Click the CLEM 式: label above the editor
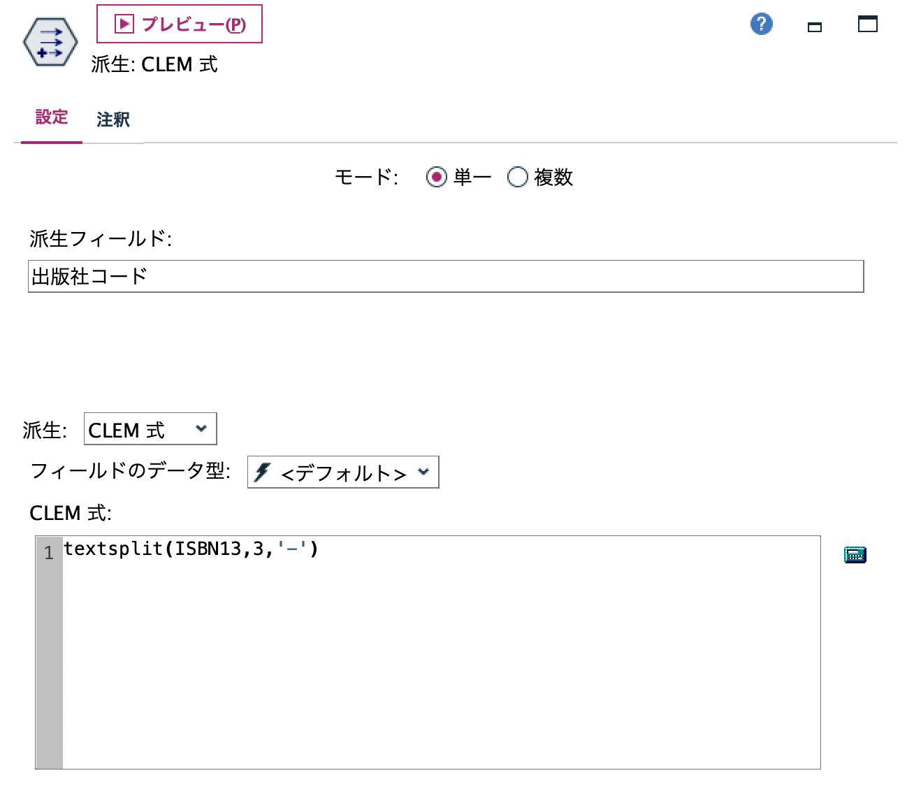This screenshot has width=914, height=787. coord(71,513)
